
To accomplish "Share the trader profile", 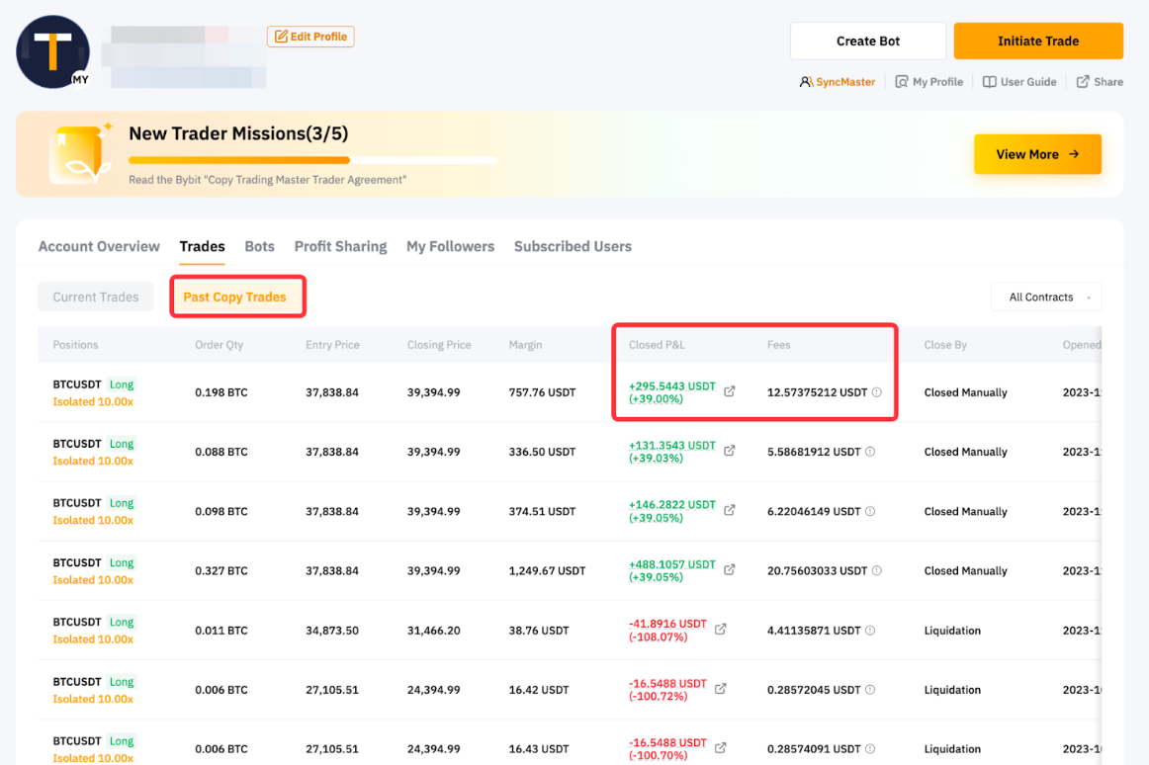I will point(1100,82).
